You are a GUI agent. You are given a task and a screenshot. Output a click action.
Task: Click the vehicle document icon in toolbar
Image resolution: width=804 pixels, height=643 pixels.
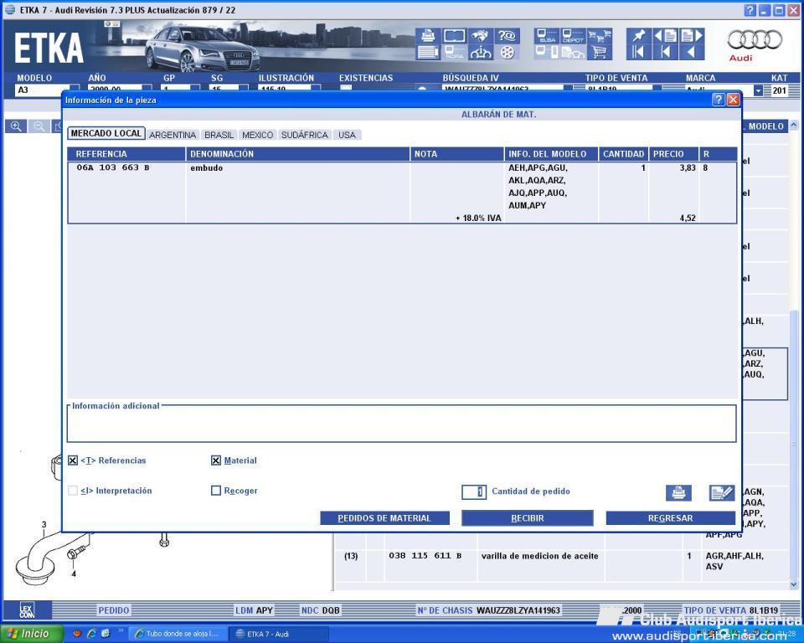coord(573,52)
